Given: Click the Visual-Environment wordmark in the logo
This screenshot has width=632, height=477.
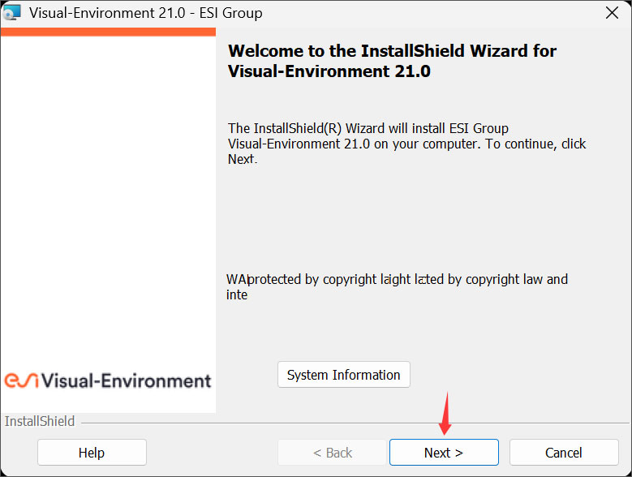Looking at the screenshot, I should pyautogui.click(x=126, y=380).
